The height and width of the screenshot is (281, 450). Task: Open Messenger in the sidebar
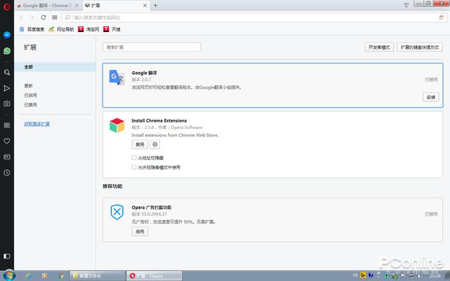(7, 35)
